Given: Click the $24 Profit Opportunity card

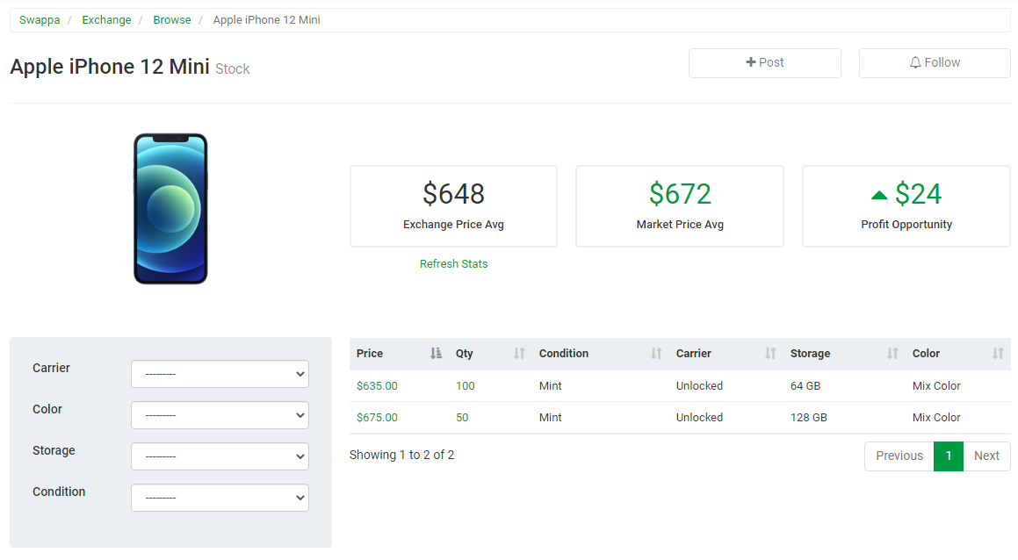Looking at the screenshot, I should point(906,206).
